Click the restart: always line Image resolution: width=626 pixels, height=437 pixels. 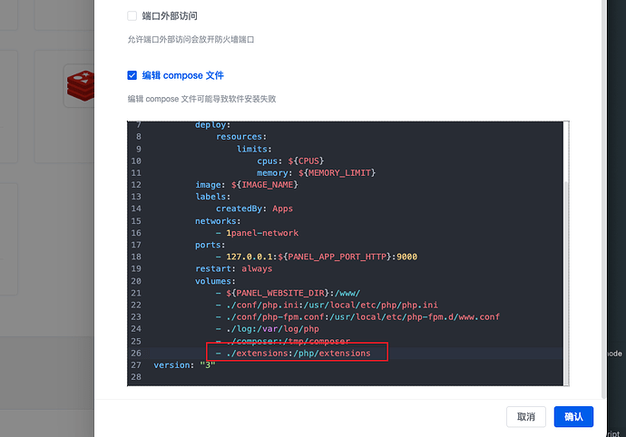233,268
